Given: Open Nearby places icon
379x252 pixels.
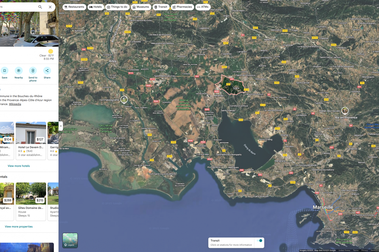Looking at the screenshot, I should tap(19, 71).
